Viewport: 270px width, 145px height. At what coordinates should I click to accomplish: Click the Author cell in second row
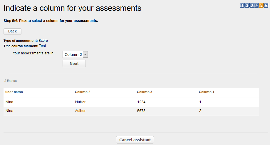80,111
